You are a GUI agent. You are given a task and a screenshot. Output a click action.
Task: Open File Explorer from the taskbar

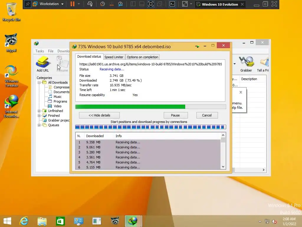[x=42, y=221]
